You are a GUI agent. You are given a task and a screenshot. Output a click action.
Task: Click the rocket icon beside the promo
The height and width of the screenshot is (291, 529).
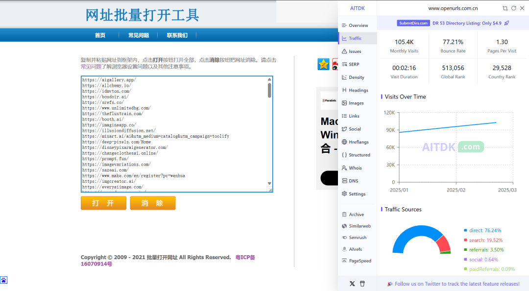coord(507,23)
